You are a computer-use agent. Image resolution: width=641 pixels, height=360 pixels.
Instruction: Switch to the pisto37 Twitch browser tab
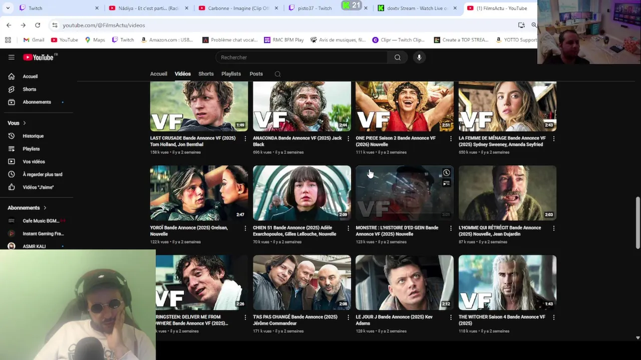point(315,8)
